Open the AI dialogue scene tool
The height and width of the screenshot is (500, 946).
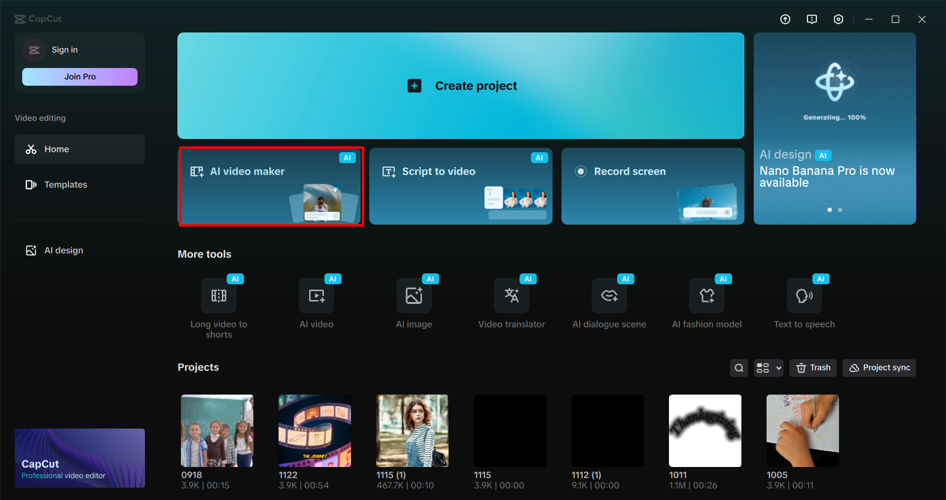pyautogui.click(x=609, y=296)
